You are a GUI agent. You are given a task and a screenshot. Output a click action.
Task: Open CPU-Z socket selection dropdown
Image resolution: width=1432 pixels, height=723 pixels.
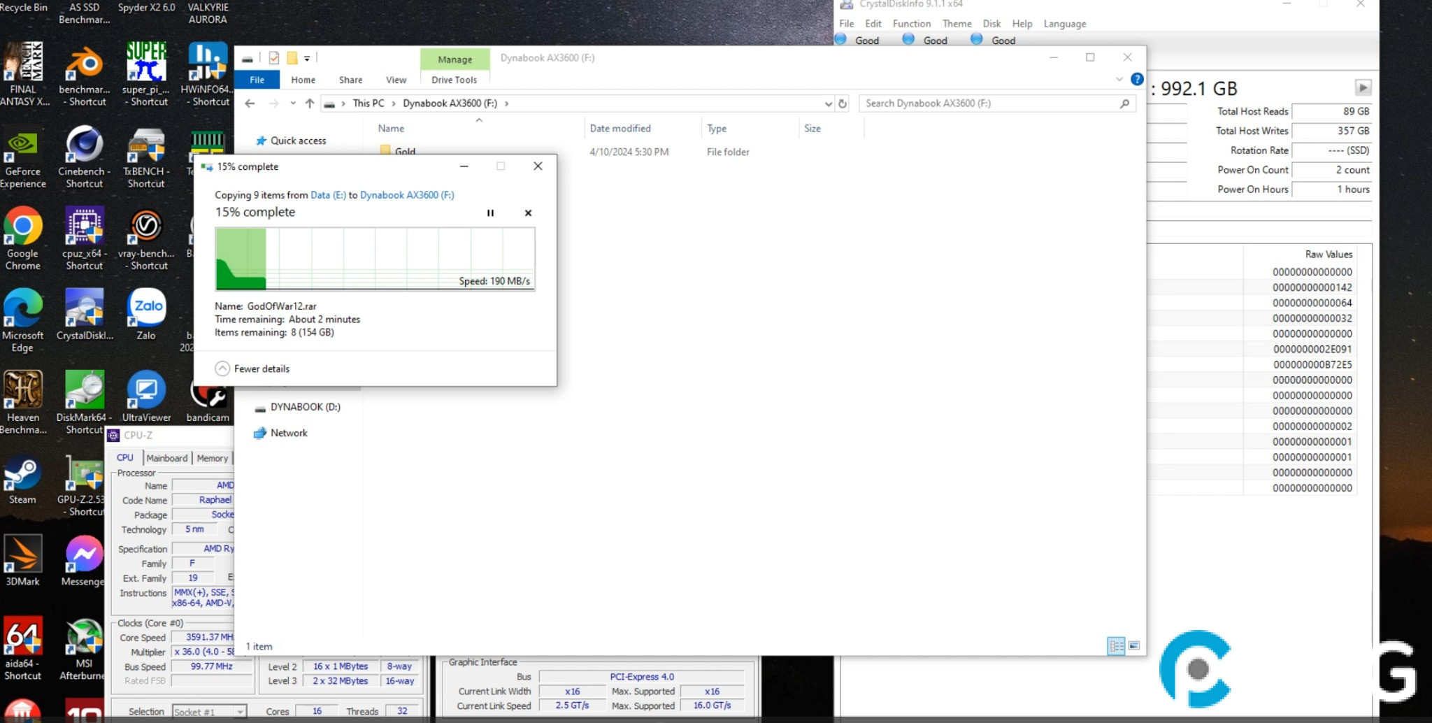pos(240,712)
